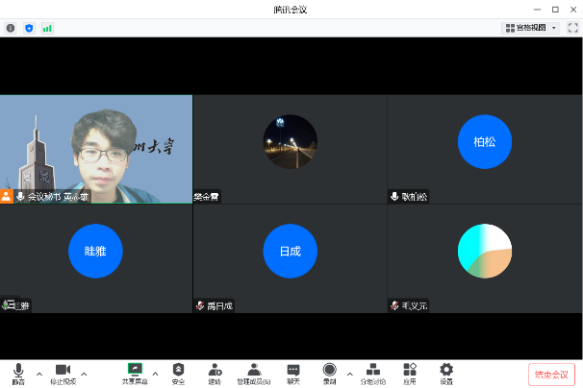Image resolution: width=583 pixels, height=388 pixels.
Task: Click the red End Meeting button
Action: (x=551, y=374)
